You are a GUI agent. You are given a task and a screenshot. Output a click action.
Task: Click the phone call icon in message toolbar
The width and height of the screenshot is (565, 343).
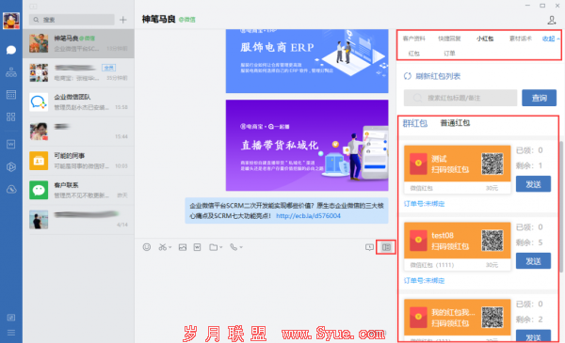click(x=234, y=247)
